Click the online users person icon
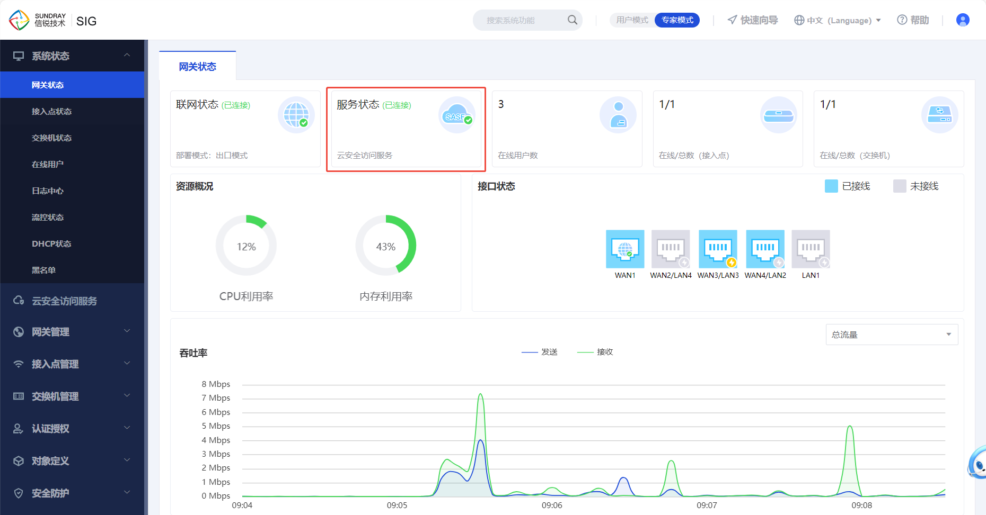This screenshot has width=986, height=515. [618, 115]
